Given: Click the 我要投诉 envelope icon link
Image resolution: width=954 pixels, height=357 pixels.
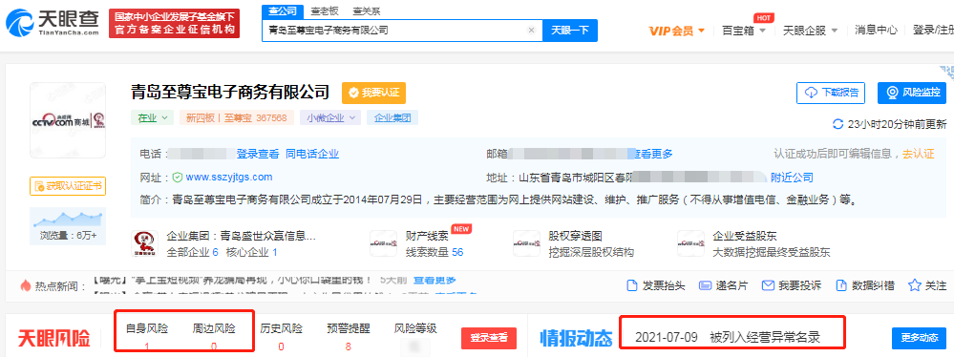Looking at the screenshot, I should pyautogui.click(x=792, y=285).
